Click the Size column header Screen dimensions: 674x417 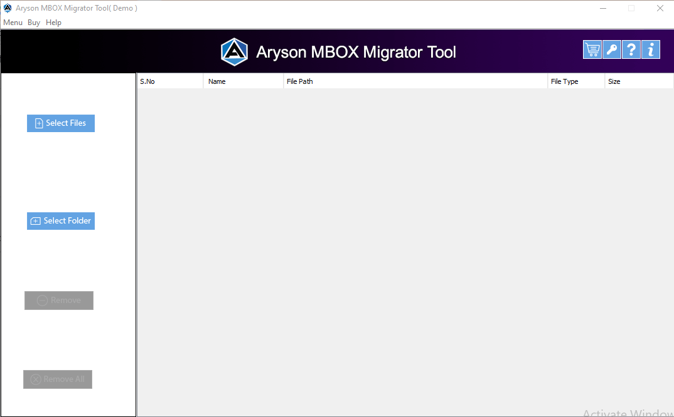[639, 81]
